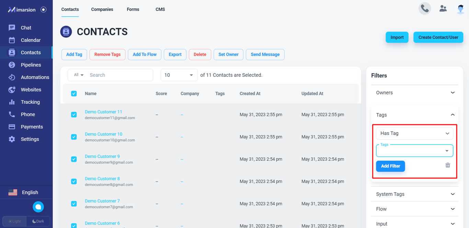Open Settings gear in the sidebar
469x228 pixels.
click(12, 139)
